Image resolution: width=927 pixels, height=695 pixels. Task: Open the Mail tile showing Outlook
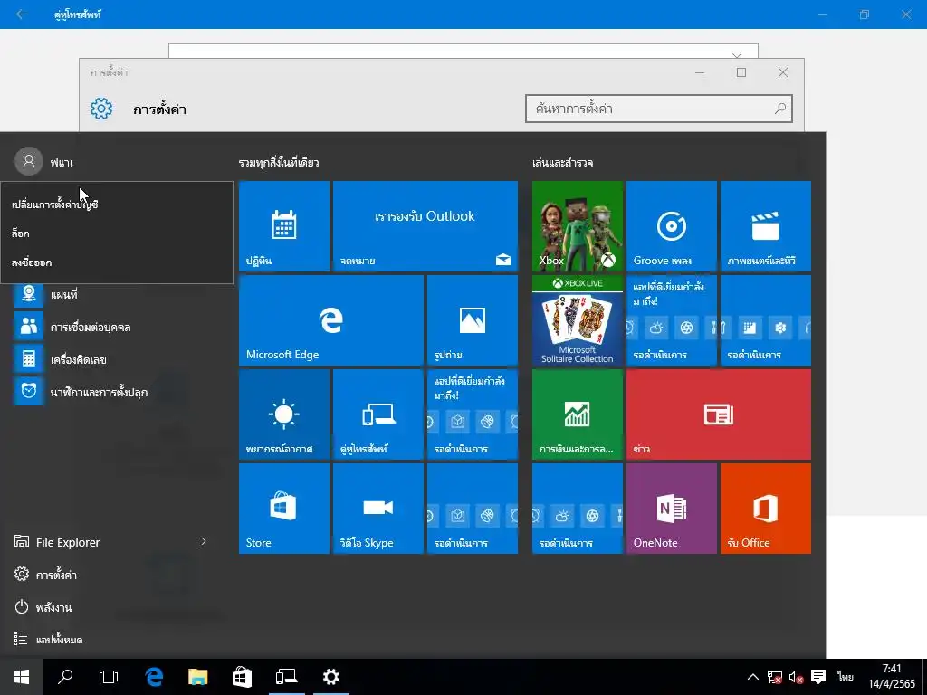[425, 226]
